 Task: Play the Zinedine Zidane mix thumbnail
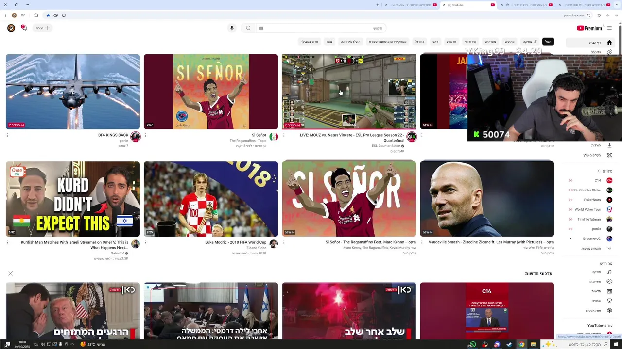[x=487, y=199]
